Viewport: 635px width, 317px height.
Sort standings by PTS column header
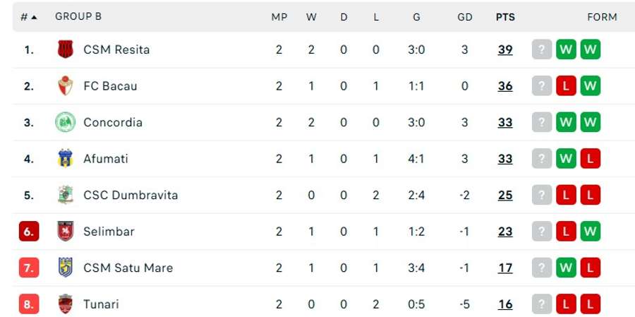504,17
